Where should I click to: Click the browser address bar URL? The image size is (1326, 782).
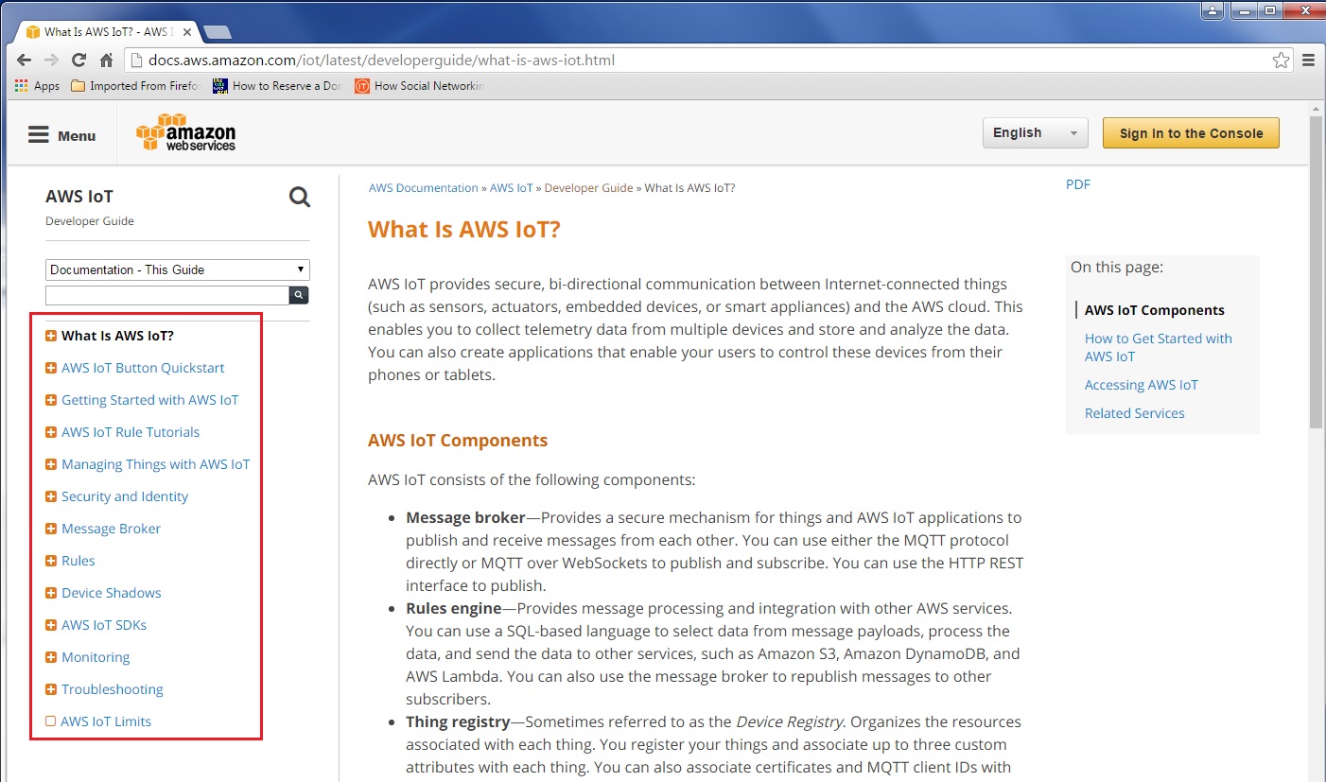(x=382, y=61)
